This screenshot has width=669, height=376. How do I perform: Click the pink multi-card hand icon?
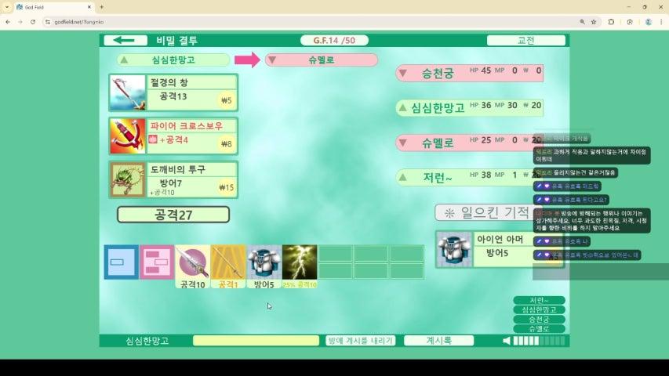coord(157,262)
